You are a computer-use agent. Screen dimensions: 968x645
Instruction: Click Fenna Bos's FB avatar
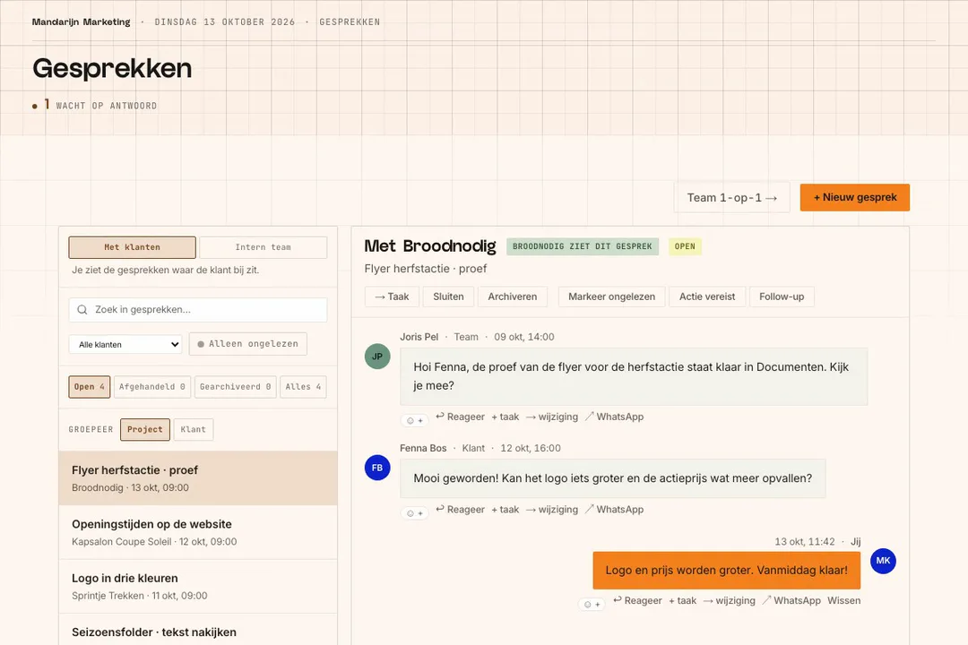(377, 468)
